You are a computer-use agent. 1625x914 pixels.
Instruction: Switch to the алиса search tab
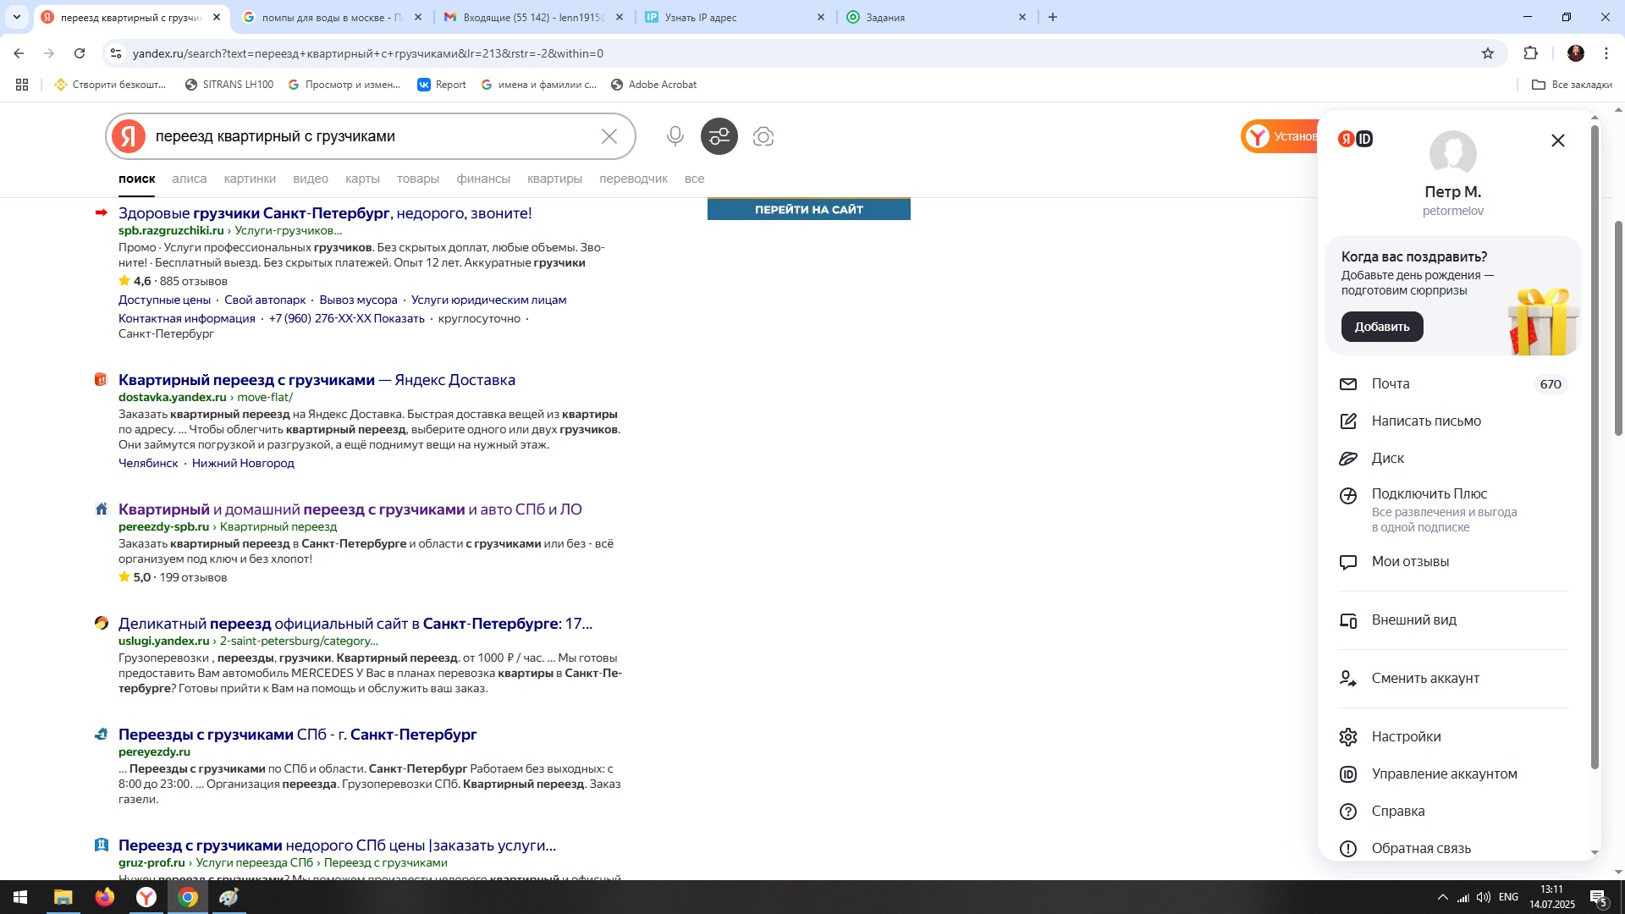tap(189, 179)
